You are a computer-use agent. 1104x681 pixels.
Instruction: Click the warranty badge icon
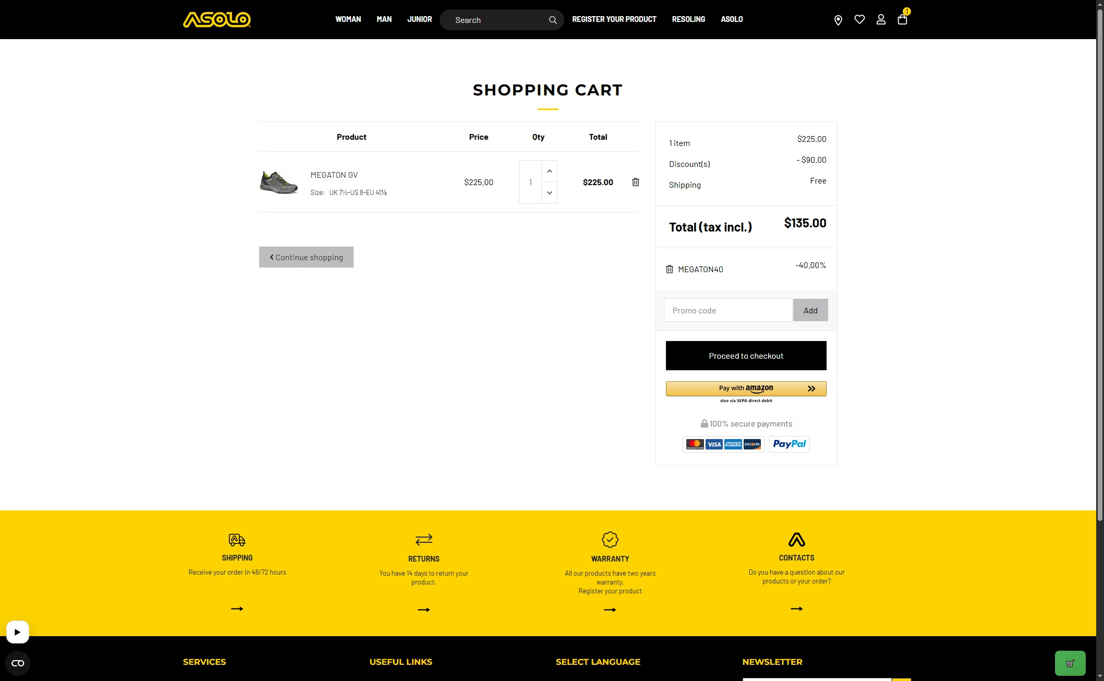coord(610,540)
